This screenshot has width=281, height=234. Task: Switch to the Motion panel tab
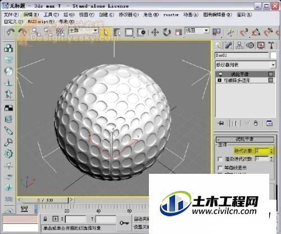click(x=250, y=46)
